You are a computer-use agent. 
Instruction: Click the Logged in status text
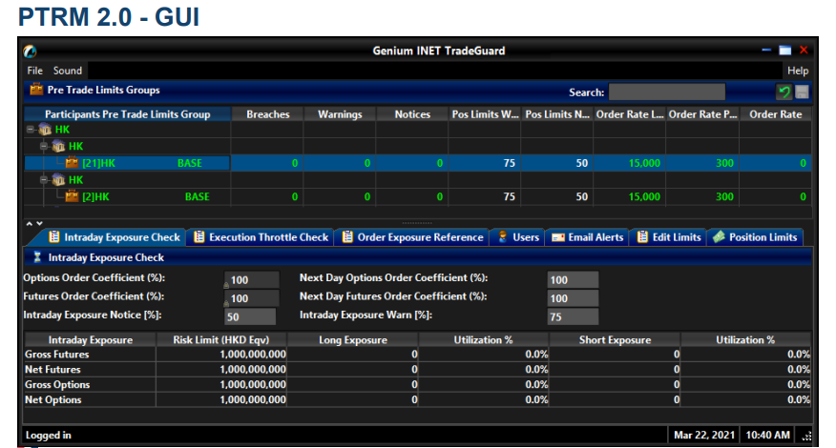(48, 436)
